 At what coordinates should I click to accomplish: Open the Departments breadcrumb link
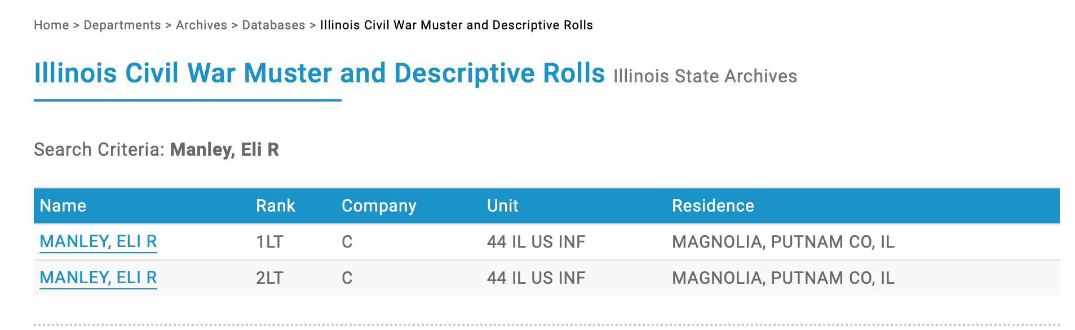pyautogui.click(x=122, y=25)
